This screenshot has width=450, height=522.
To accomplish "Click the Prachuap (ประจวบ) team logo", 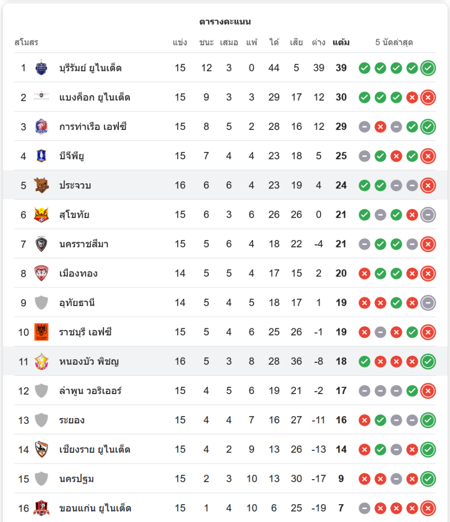I will click(41, 185).
